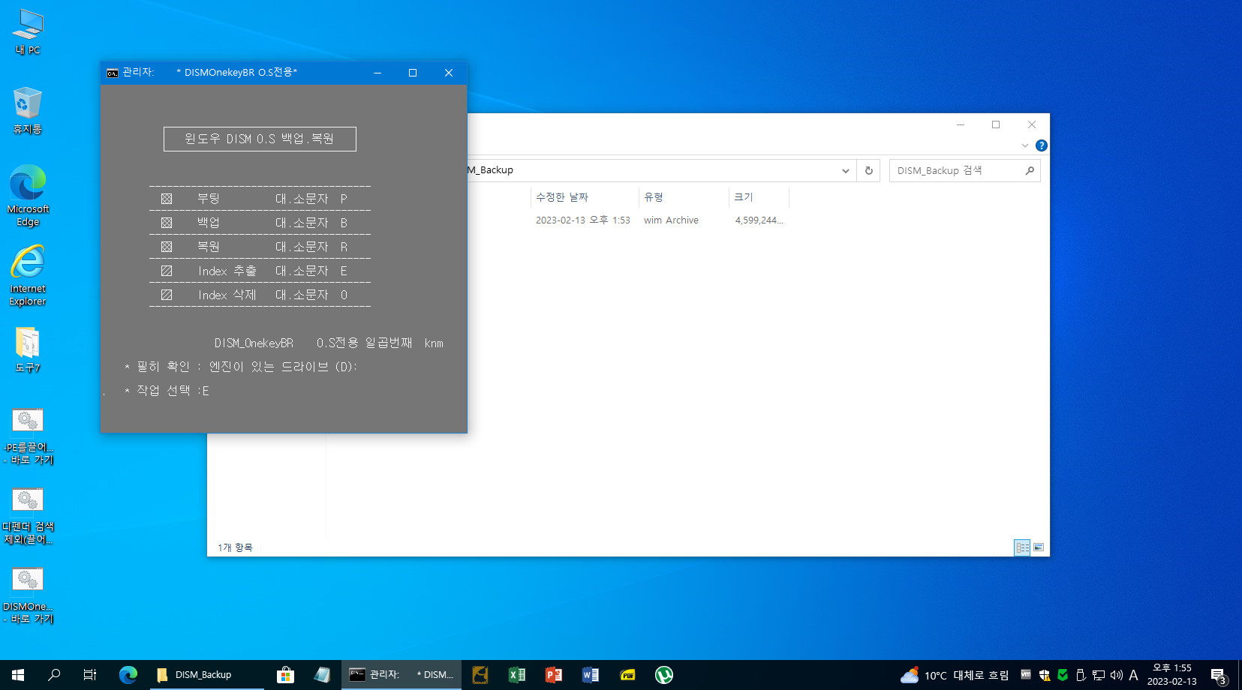Open the taskbar clock showing 오후 1:55
The width and height of the screenshot is (1242, 690).
click(x=1172, y=675)
